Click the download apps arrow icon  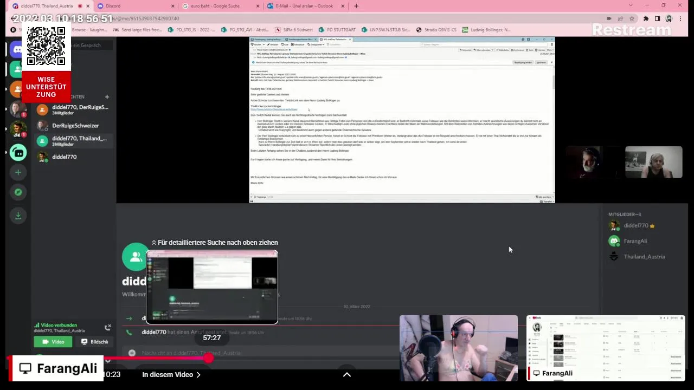tap(18, 216)
